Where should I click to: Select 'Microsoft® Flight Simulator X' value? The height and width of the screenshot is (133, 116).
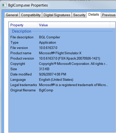coord(60,53)
